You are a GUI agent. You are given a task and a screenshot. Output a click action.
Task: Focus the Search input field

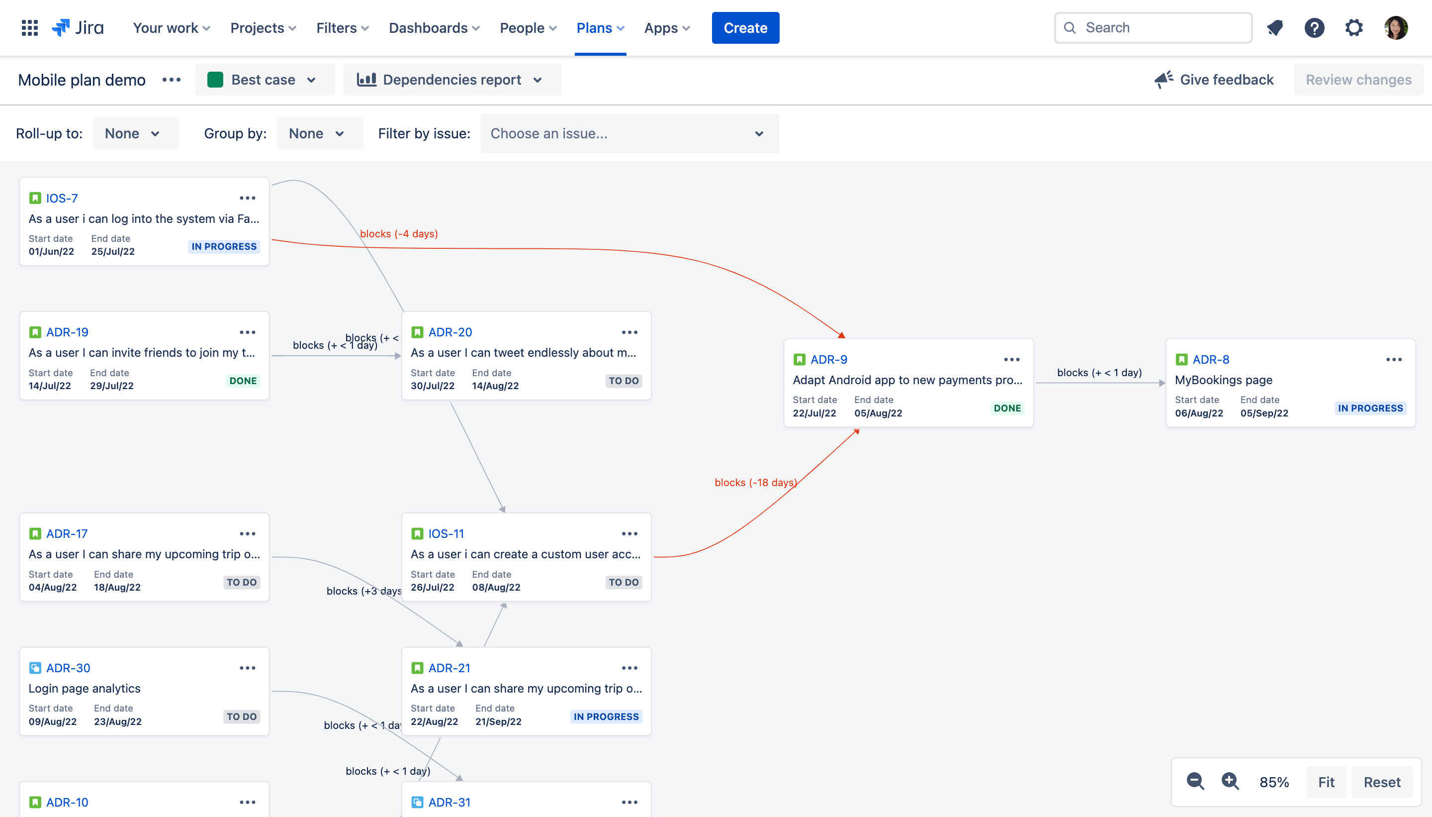tap(1154, 27)
